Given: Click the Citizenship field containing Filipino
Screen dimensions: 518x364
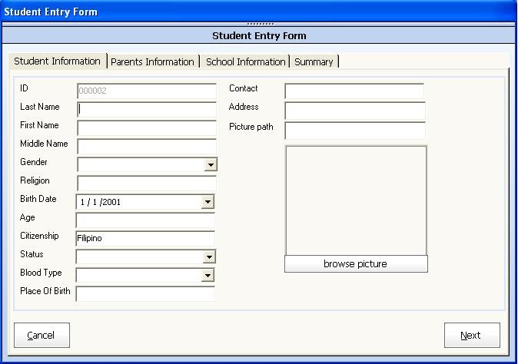Looking at the screenshot, I should coord(145,238).
